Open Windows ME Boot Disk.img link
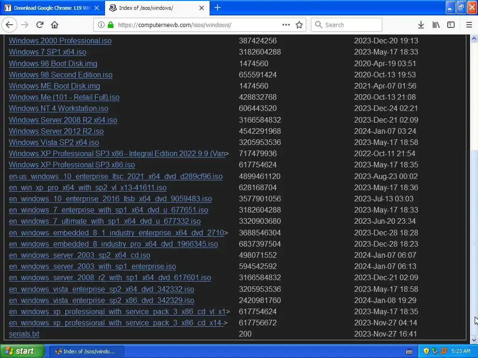 [x=54, y=86]
